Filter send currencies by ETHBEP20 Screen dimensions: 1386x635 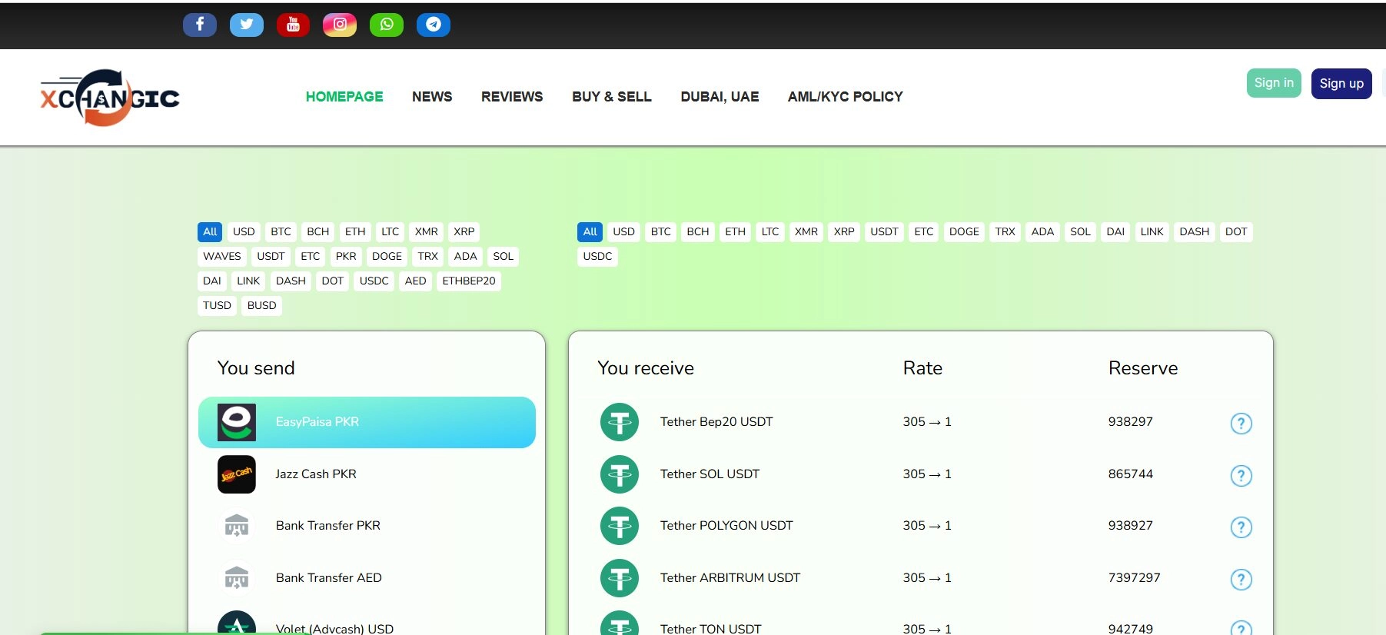point(469,281)
